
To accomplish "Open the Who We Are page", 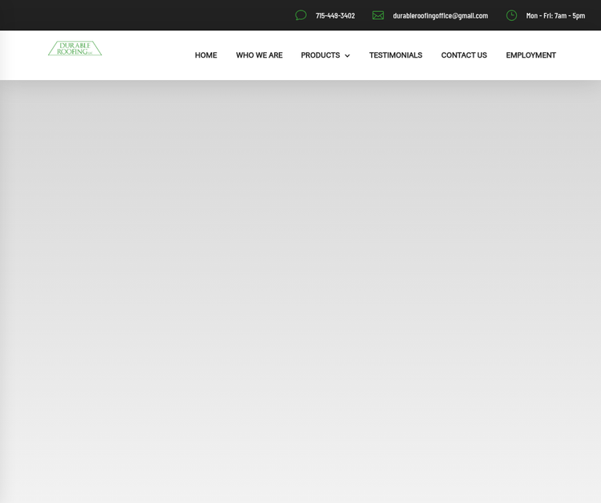I will pyautogui.click(x=259, y=55).
